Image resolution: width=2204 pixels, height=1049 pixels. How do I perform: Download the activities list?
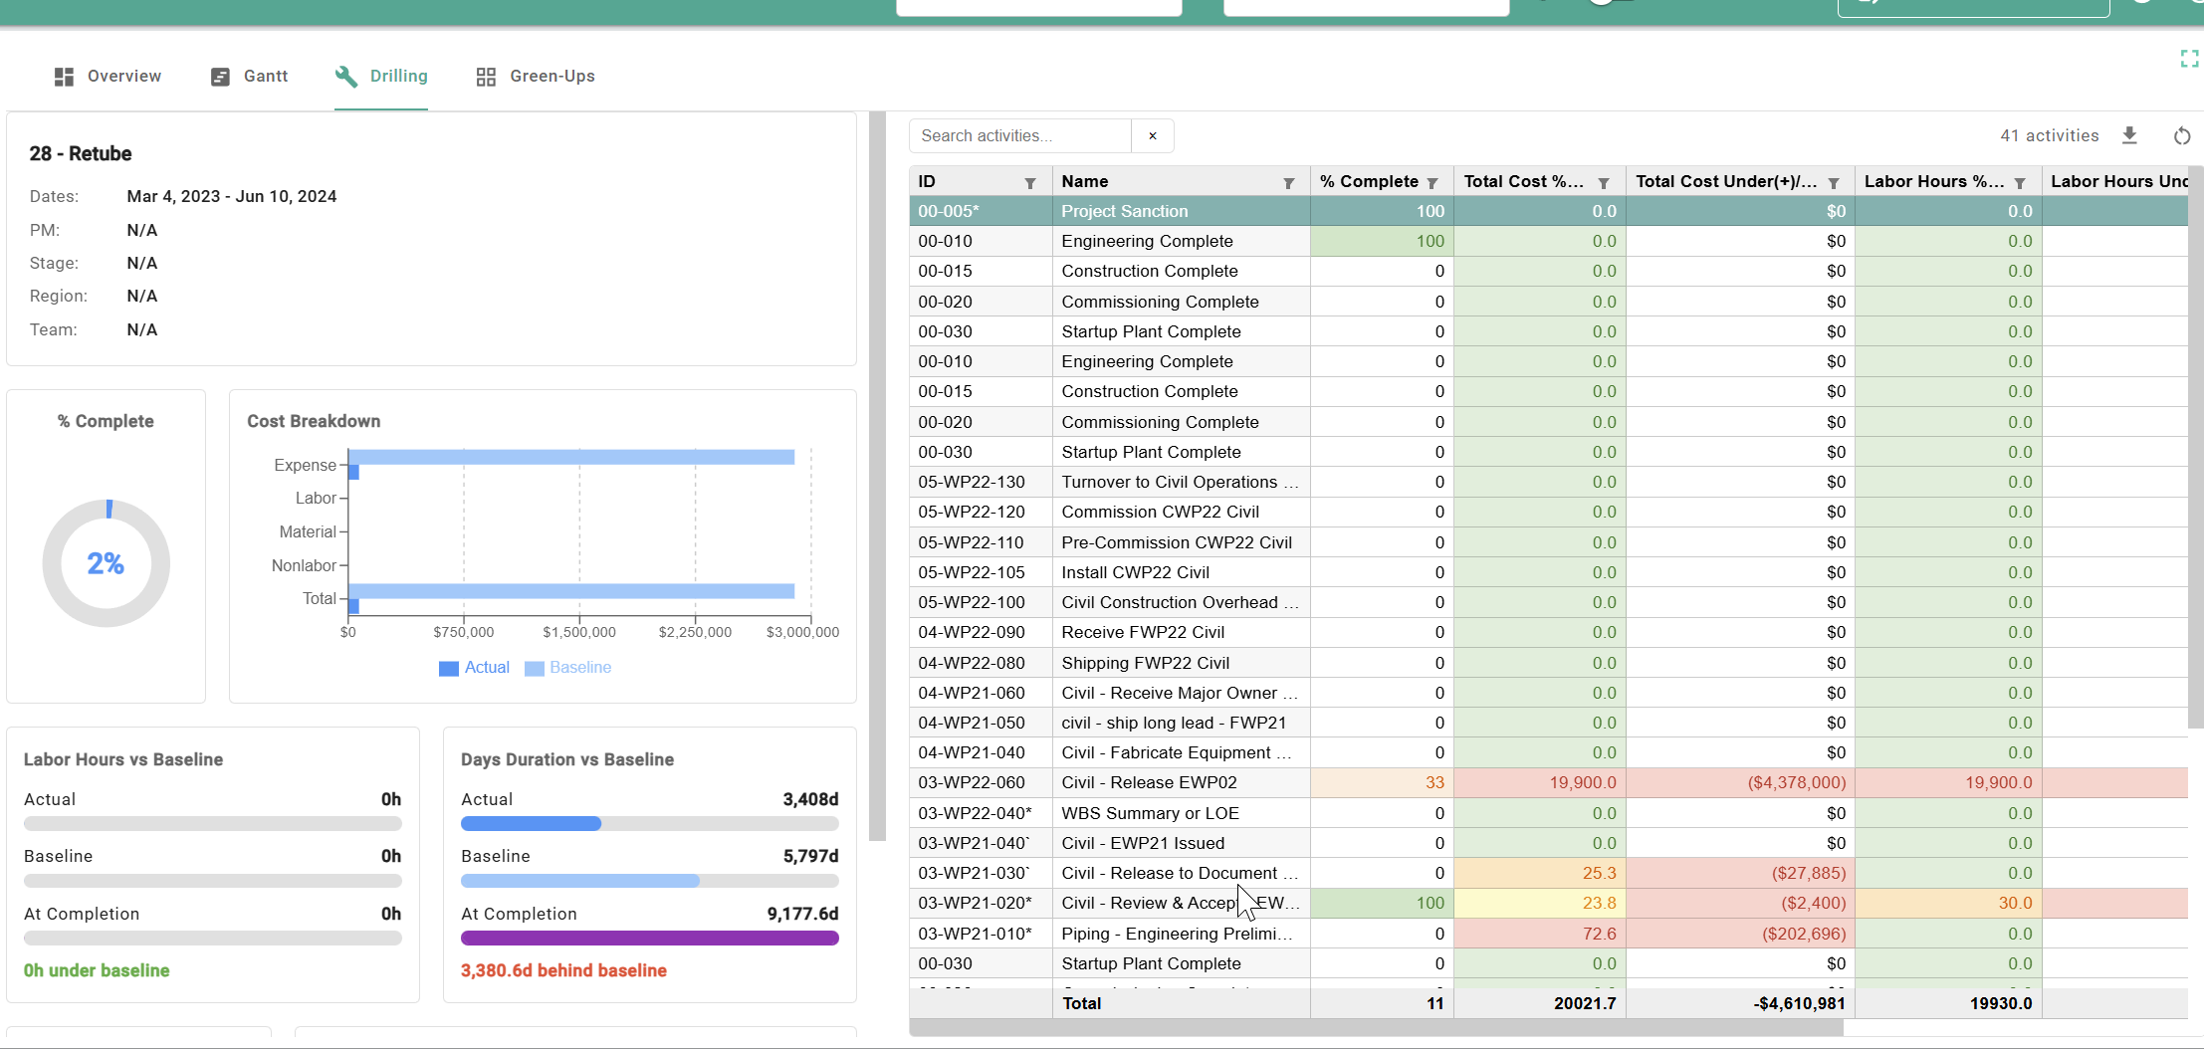click(x=2129, y=135)
